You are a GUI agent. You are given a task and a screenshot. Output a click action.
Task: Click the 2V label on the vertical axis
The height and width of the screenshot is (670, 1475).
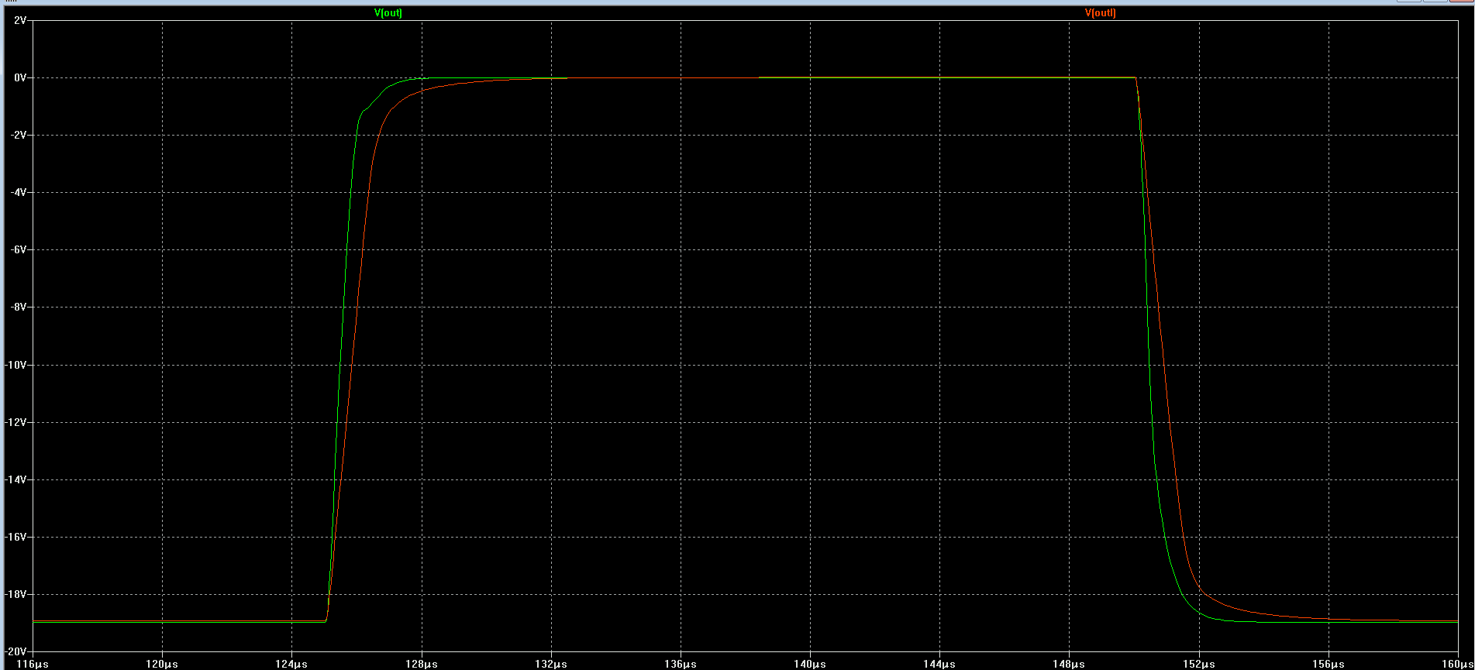(x=20, y=20)
